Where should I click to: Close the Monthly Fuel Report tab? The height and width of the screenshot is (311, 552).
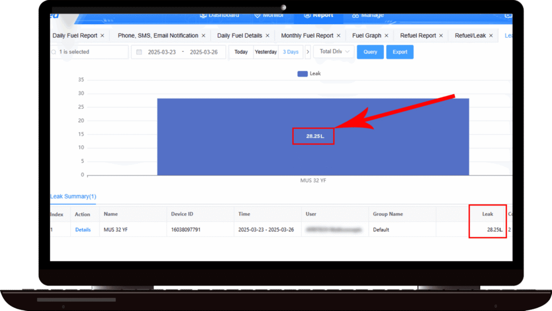339,36
